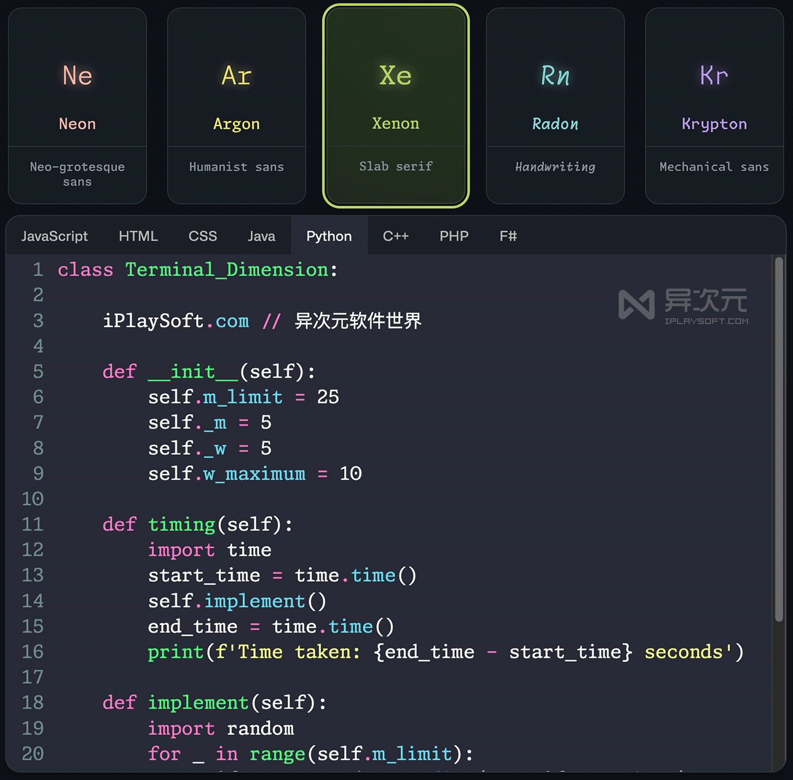Click the Kr element symbol icon

point(714,75)
